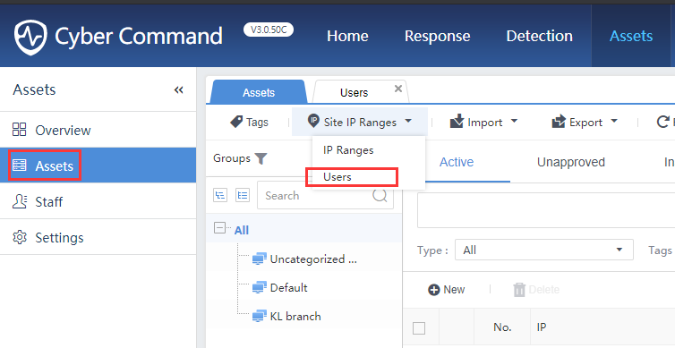This screenshot has width=675, height=348.
Task: Select the Default group in tree
Action: 288,287
